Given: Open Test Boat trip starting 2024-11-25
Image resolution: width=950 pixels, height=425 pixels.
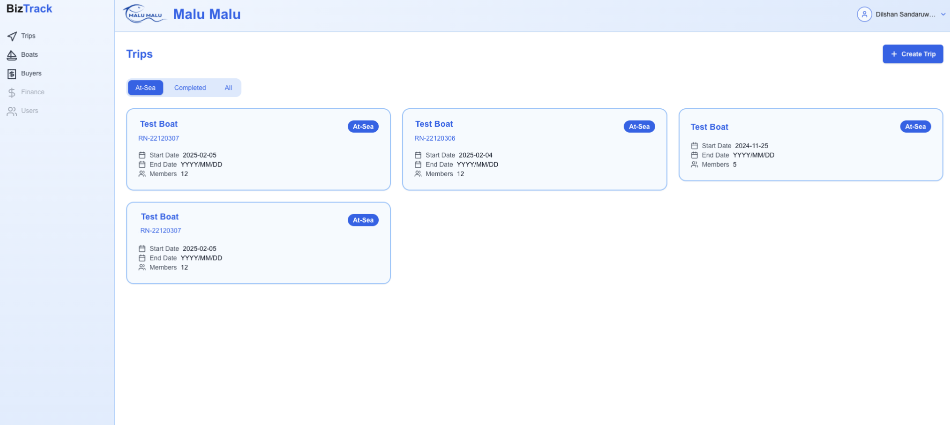Looking at the screenshot, I should pos(810,145).
